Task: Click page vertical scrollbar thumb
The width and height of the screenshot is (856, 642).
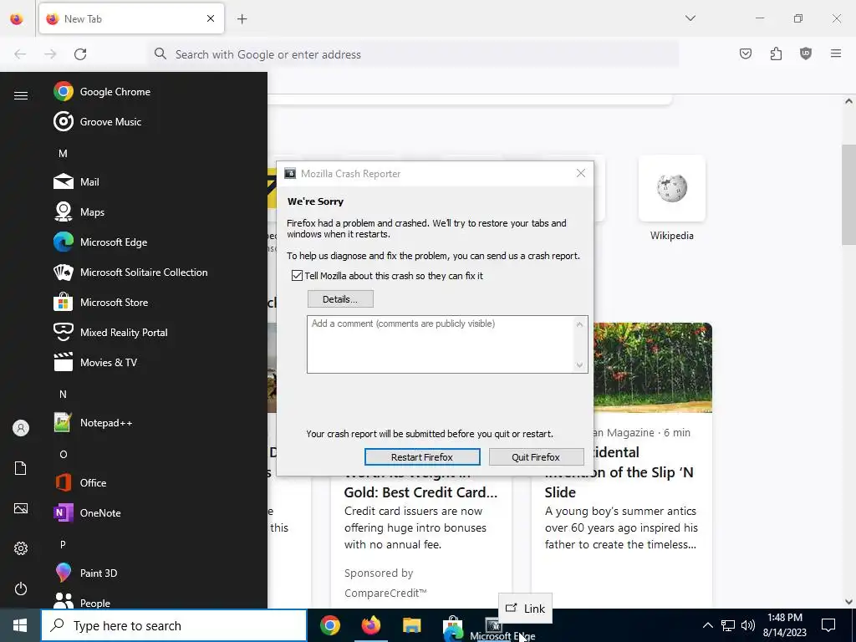Action: click(x=848, y=194)
